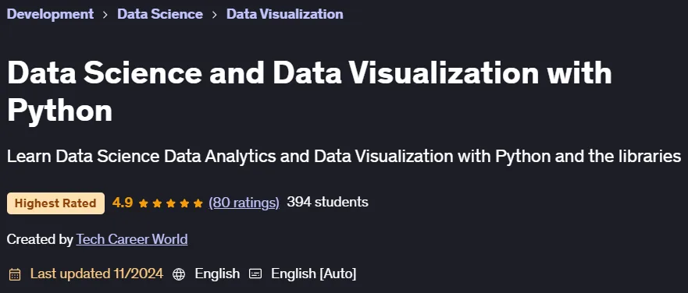Click the English [Auto] captions label
Screen dimensions: 688x293
click(314, 274)
